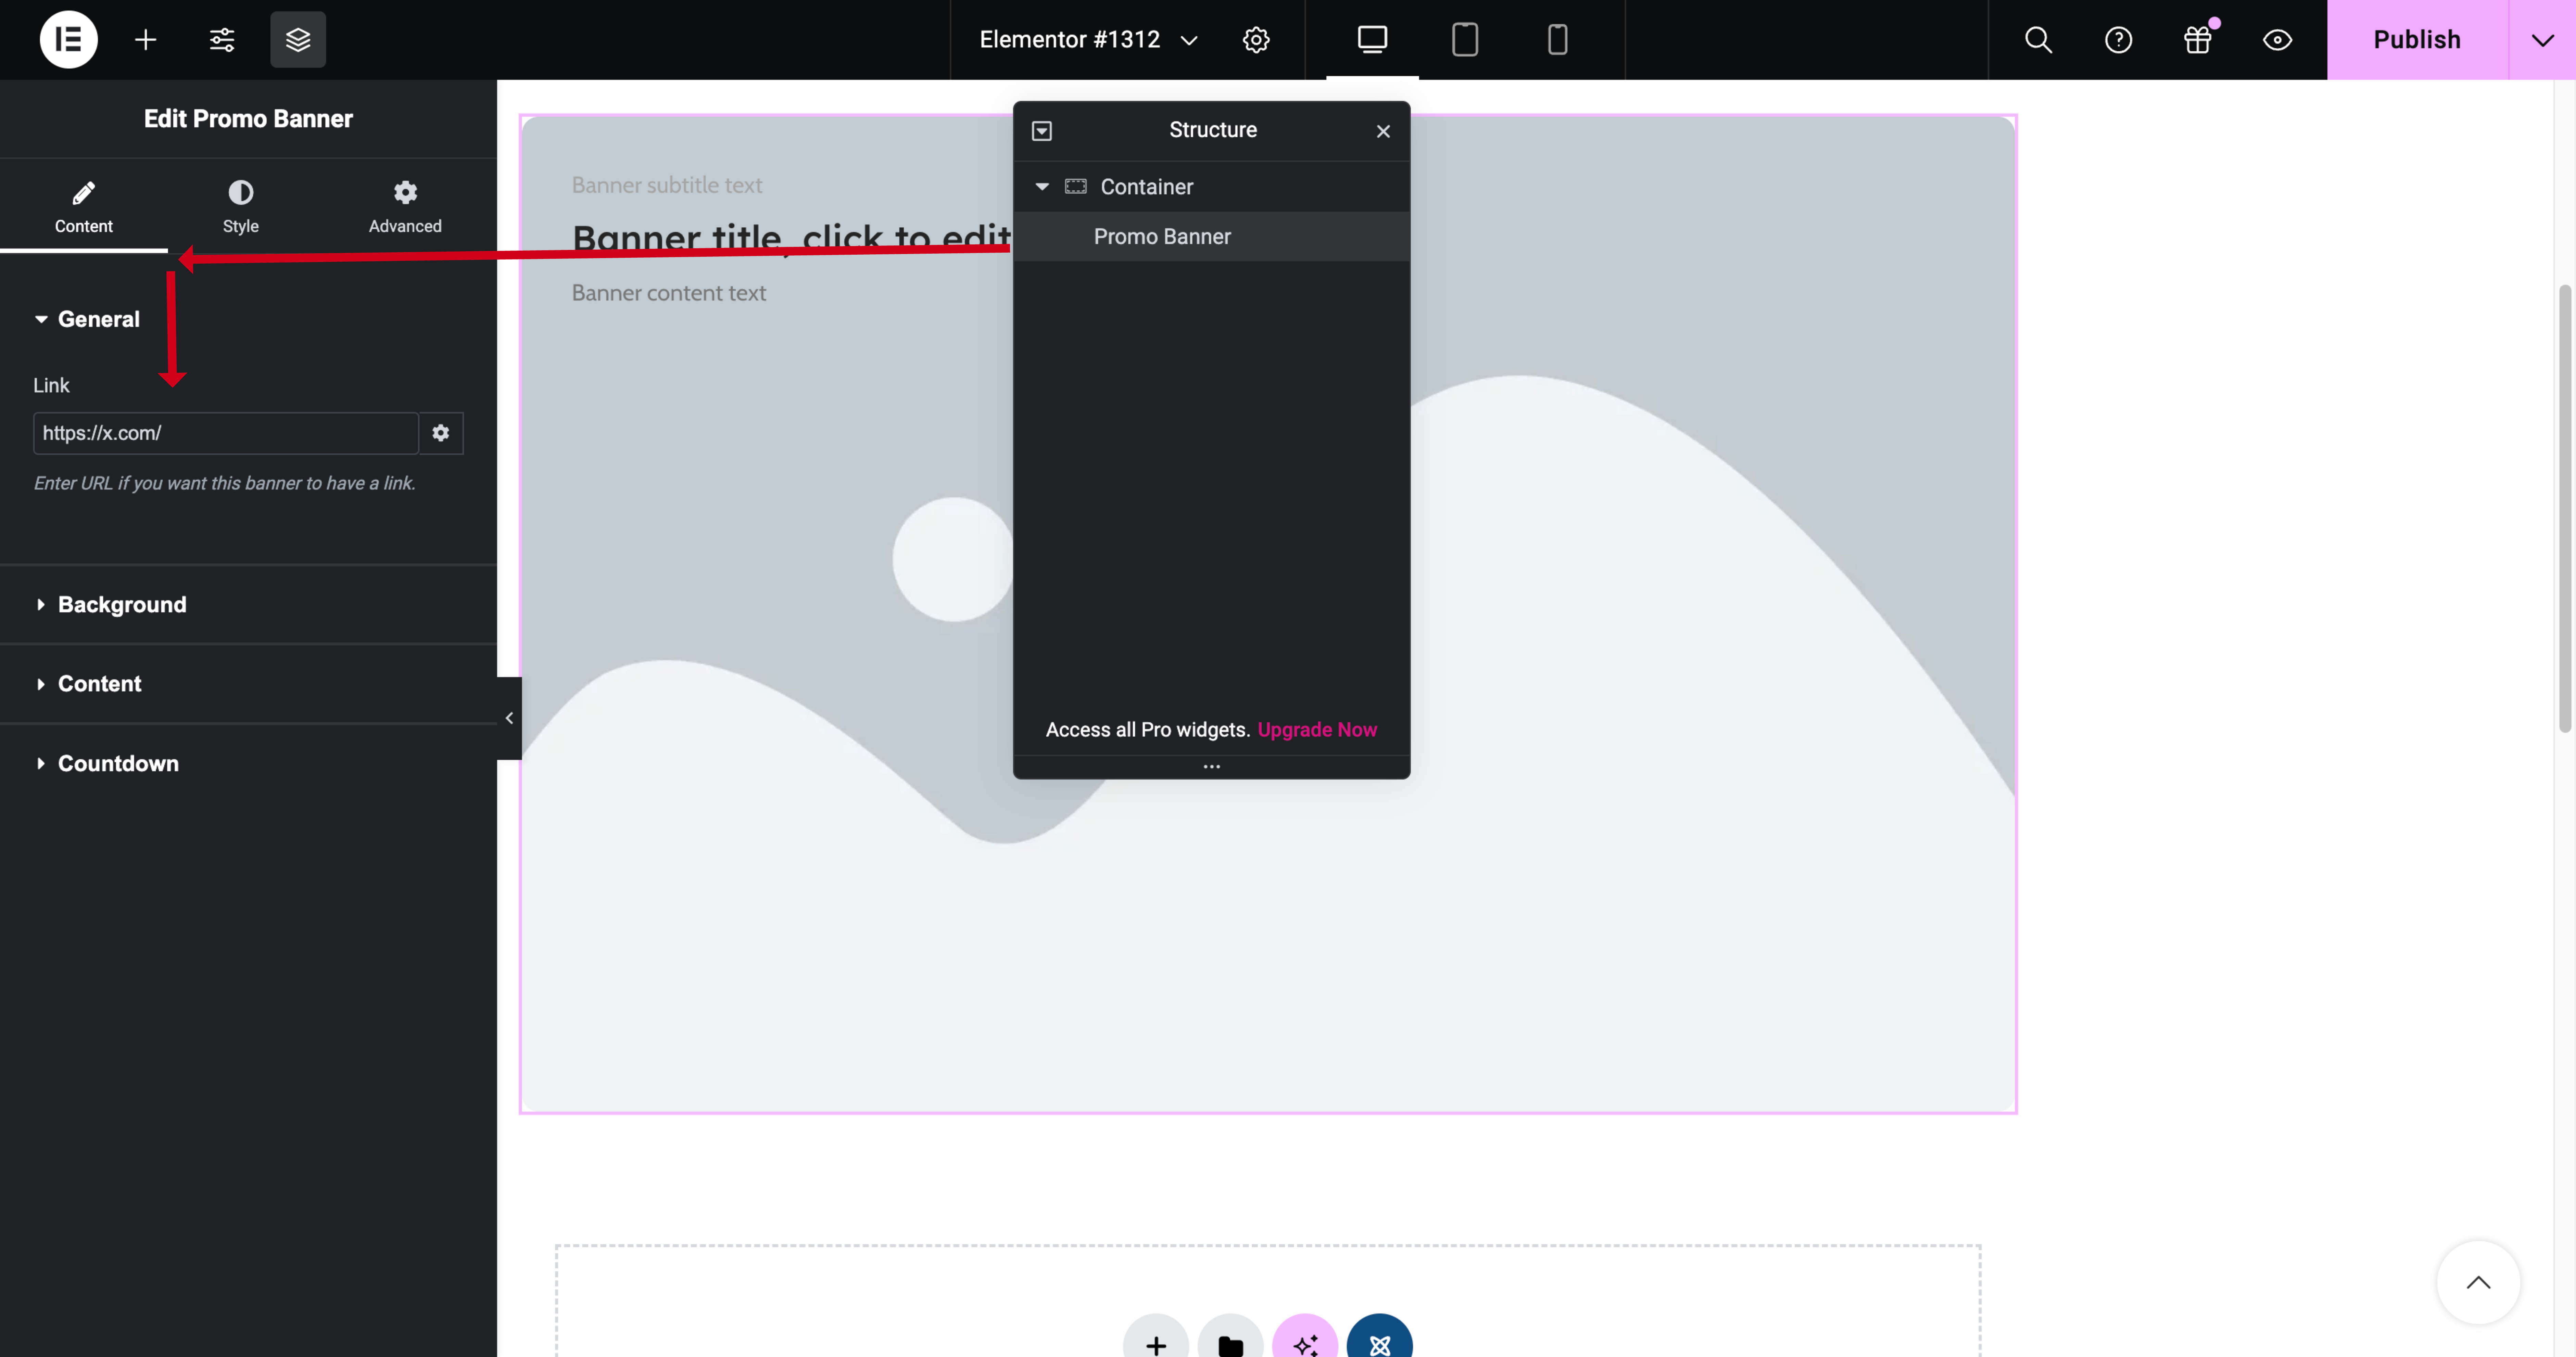
Task: Click the Link URL input field
Action: [226, 433]
